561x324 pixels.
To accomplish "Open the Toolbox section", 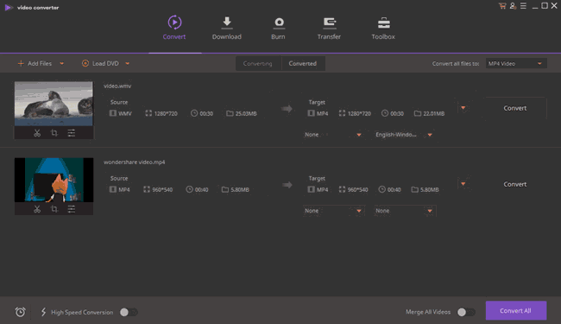I will pos(383,28).
